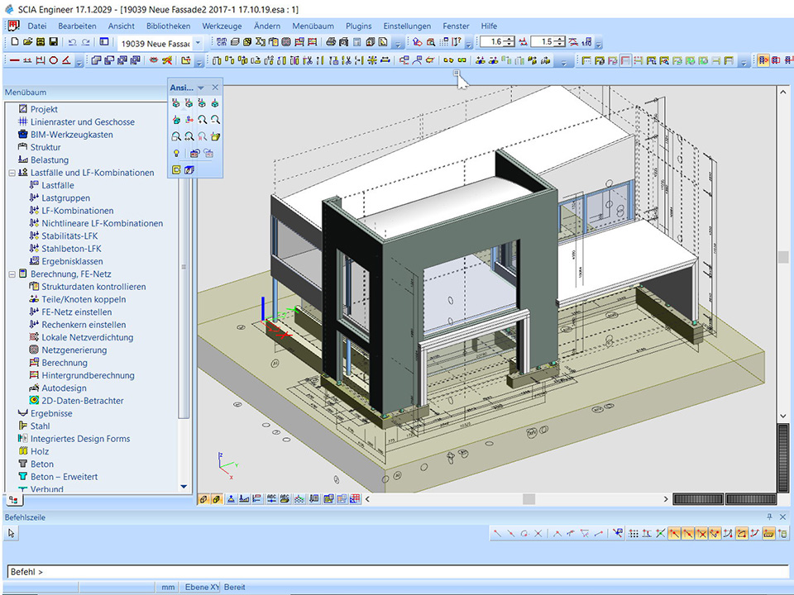Screen dimensions: 794x595
Task: Select Netzgenerierung in the menu tree
Action: point(75,350)
